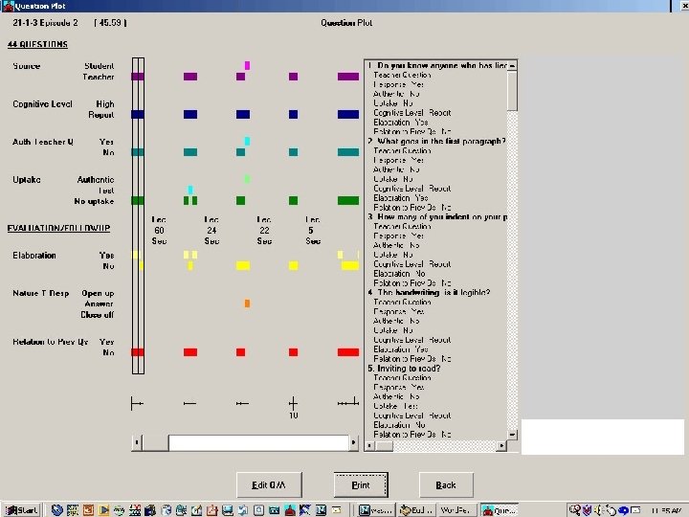Click the orange Nature T Resp Answer marker

(x=248, y=303)
